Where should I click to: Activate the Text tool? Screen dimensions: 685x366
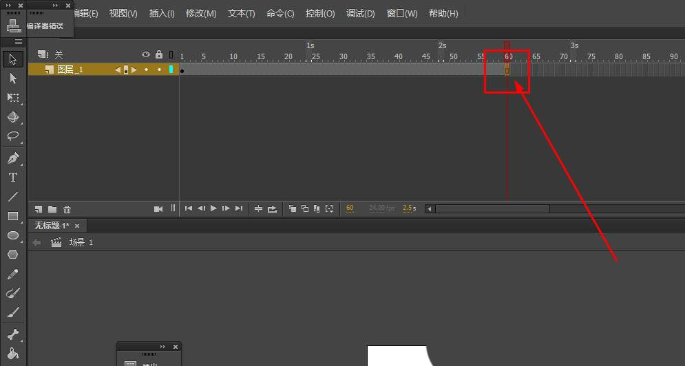[12, 177]
